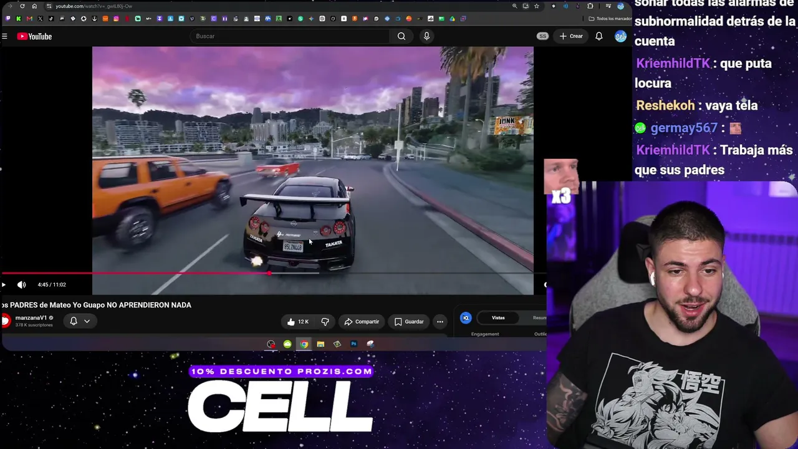
Task: Open the Chrome taskbar icon
Action: [x=304, y=344]
